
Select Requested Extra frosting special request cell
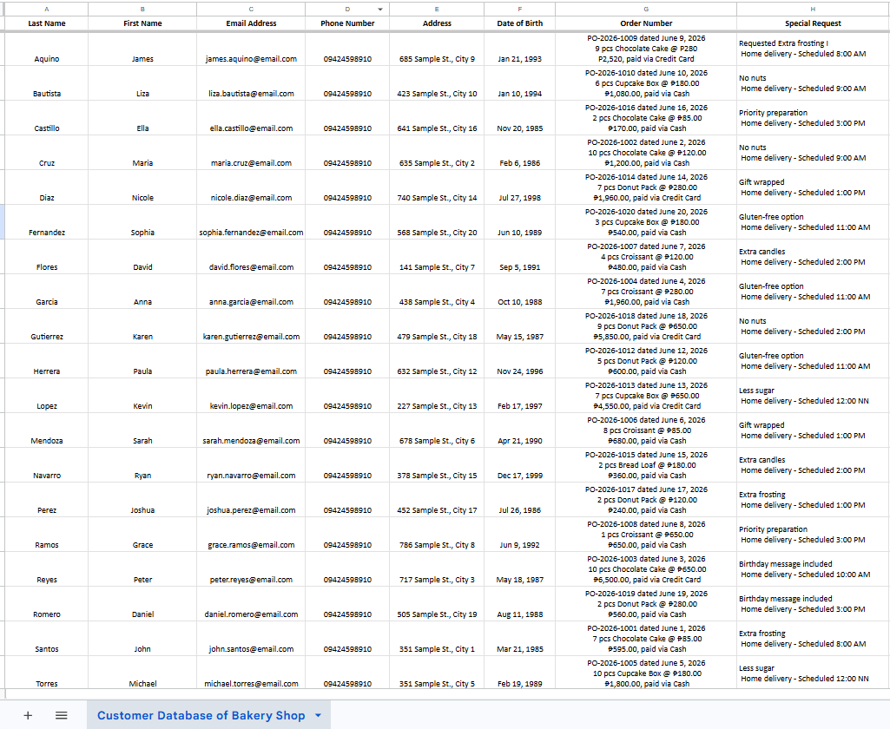(813, 49)
